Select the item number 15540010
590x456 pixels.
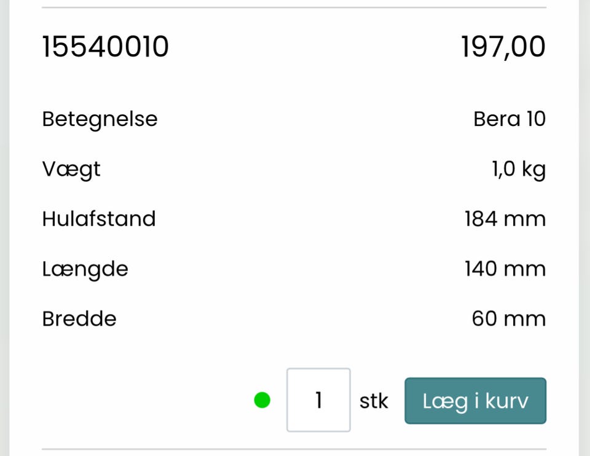tap(105, 47)
